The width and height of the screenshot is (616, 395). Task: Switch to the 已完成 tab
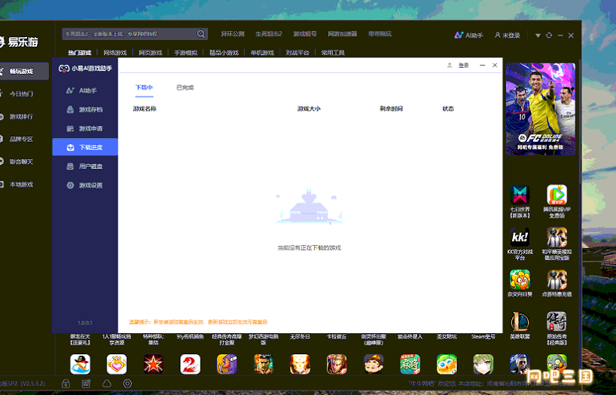click(x=185, y=87)
